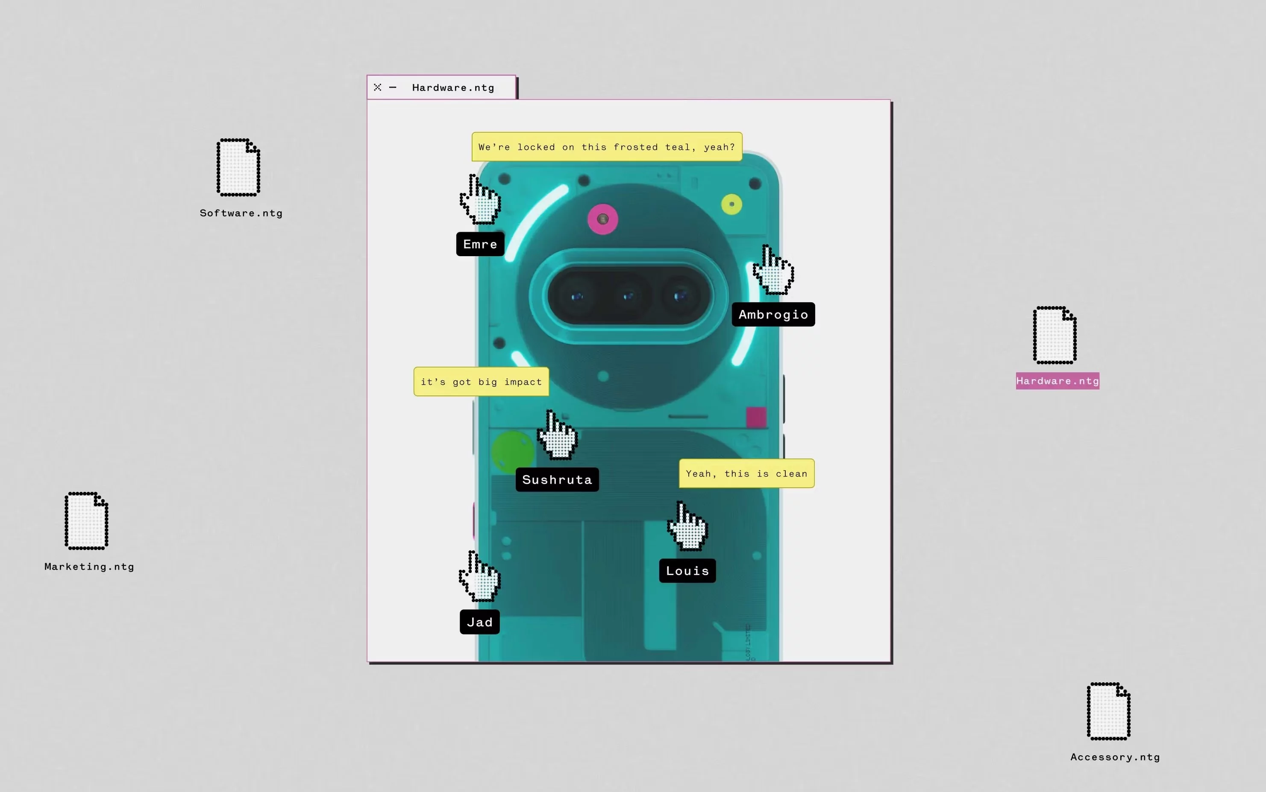Viewport: 1266px width, 792px height.
Task: Click the 'Yeah, this is clean' note
Action: [x=746, y=473]
